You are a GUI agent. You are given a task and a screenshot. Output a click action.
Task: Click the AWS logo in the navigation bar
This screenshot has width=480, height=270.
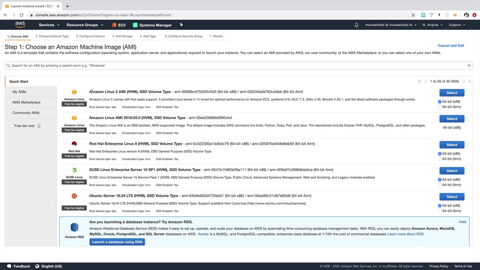20,25
